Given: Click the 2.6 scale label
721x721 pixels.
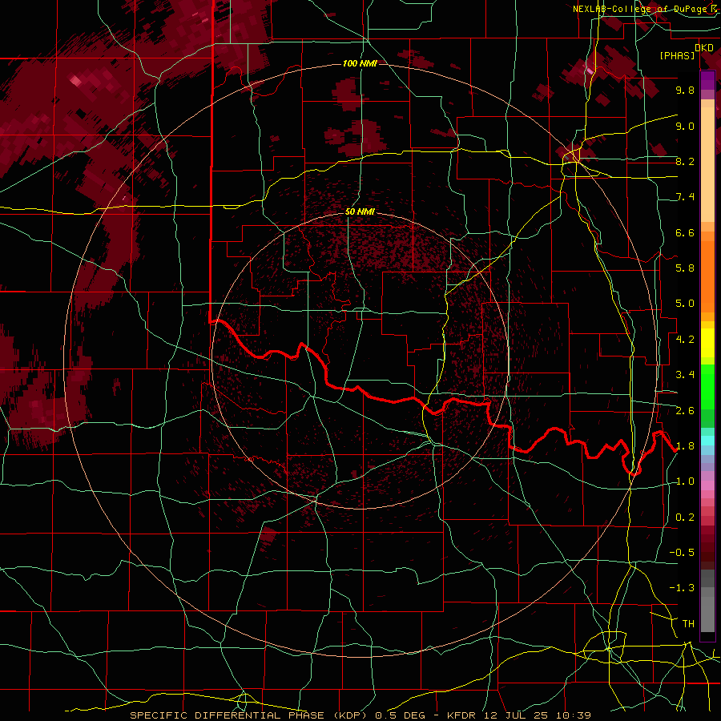Looking at the screenshot, I should pos(685,411).
